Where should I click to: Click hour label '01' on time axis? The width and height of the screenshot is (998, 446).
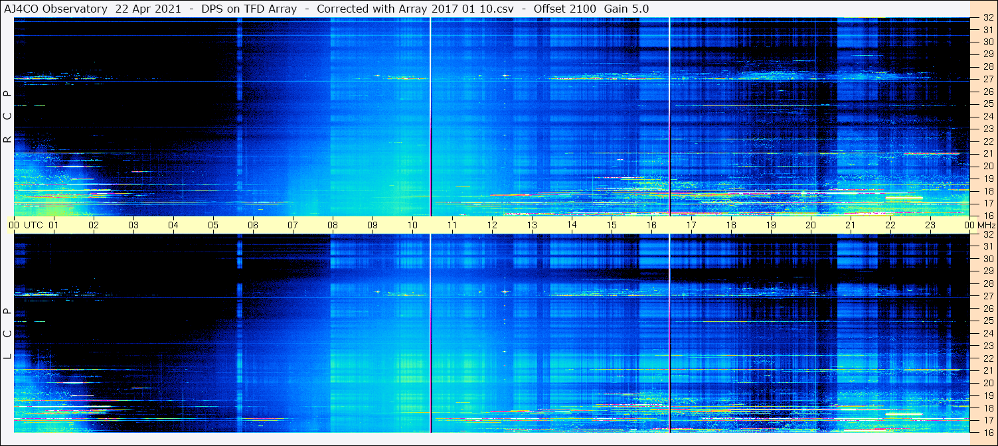tap(54, 225)
